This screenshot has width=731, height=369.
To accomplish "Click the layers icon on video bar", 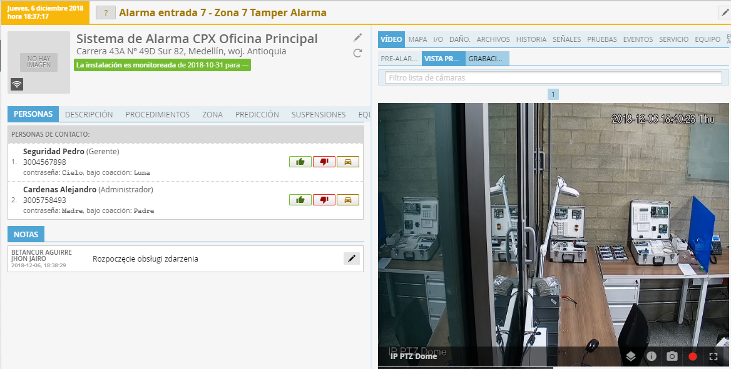I will click(x=631, y=357).
